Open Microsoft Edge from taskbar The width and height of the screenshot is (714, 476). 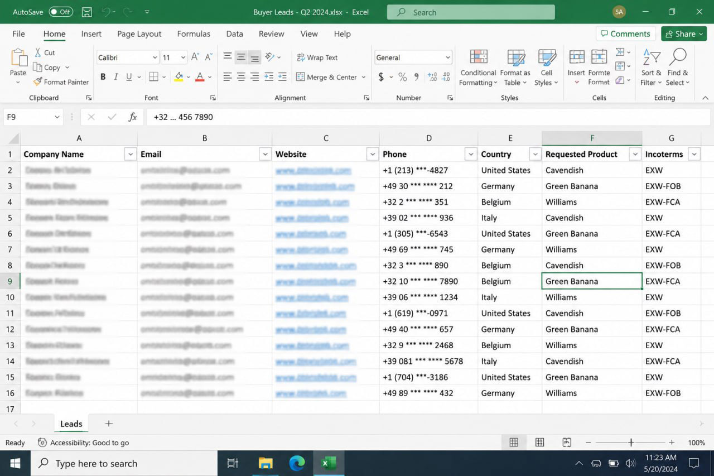[297, 463]
